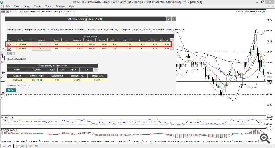Screen dimensions: 275x148
Task: Click the 'Basket Equity' column header
Action: (x=37, y=76)
